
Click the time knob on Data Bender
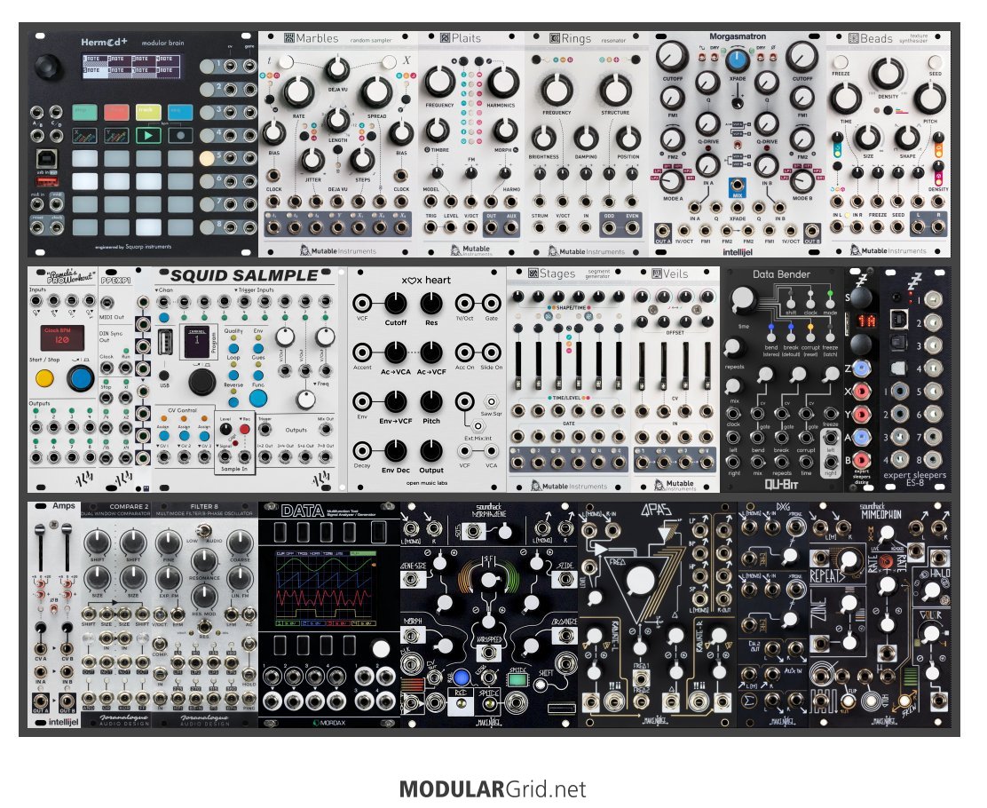[744, 300]
